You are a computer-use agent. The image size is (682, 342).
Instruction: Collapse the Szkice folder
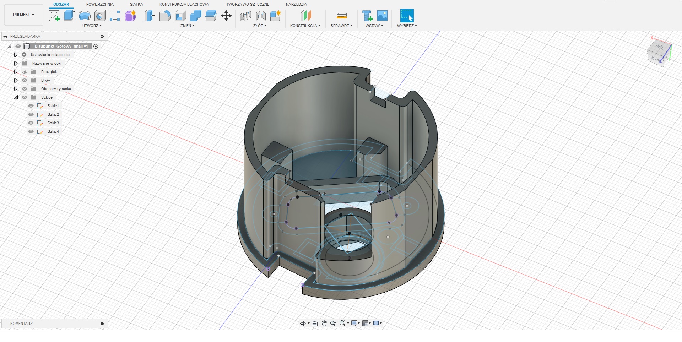[16, 97]
